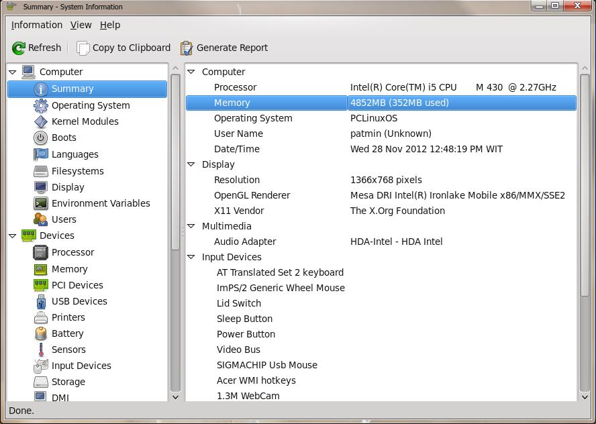The image size is (596, 424).
Task: Open Memory board icon in sidebar
Action: click(41, 270)
